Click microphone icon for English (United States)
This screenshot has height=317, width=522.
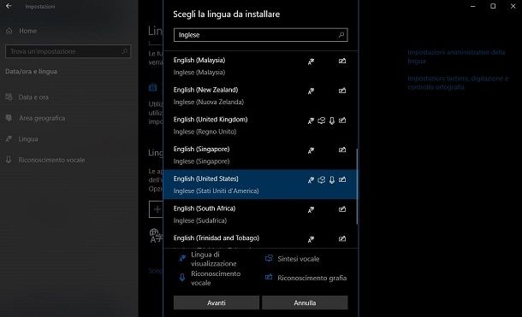click(332, 179)
